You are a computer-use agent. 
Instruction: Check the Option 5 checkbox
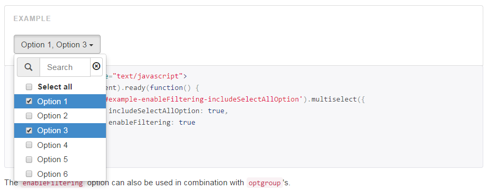[x=29, y=159]
